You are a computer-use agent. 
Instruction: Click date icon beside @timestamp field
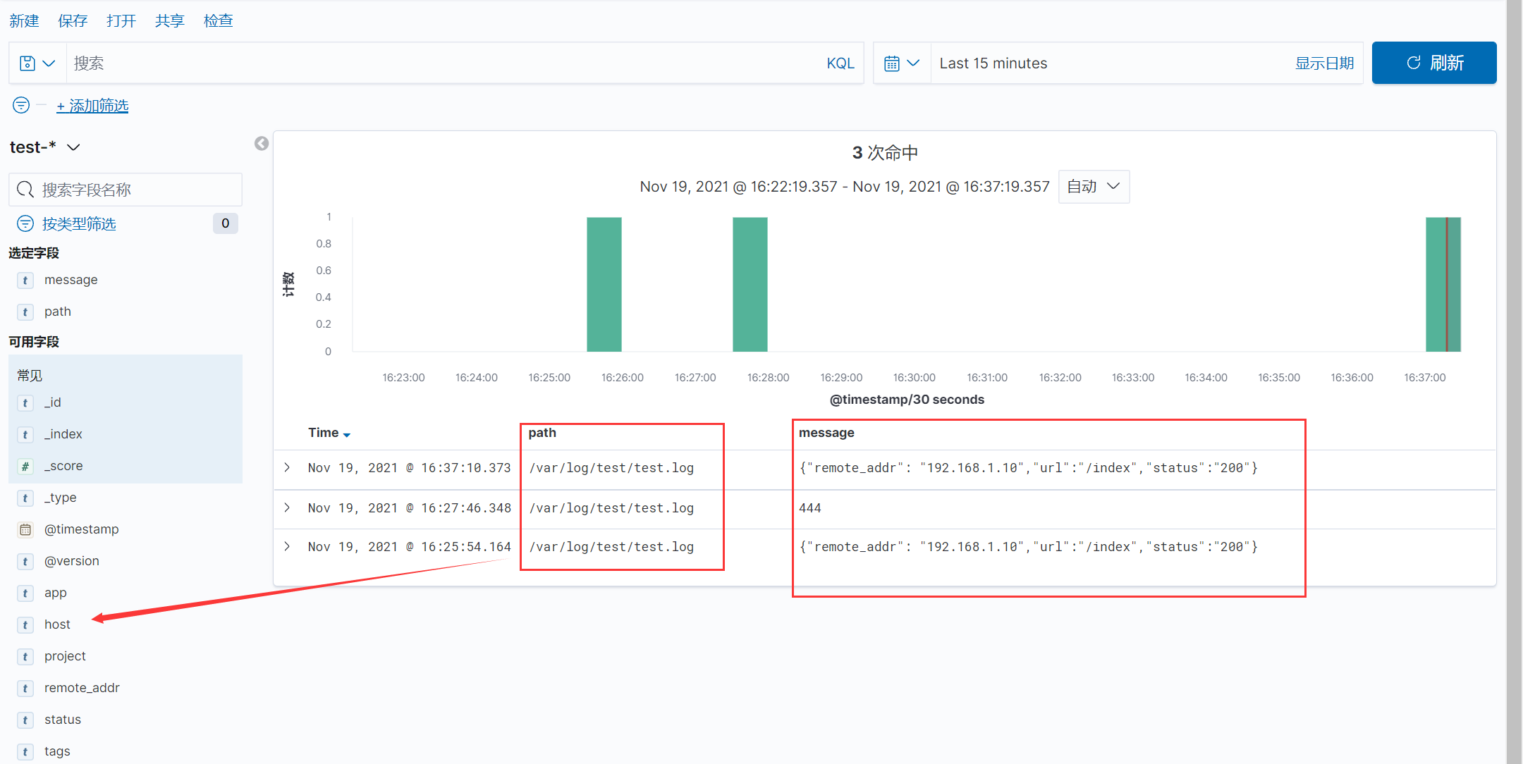[x=25, y=530]
